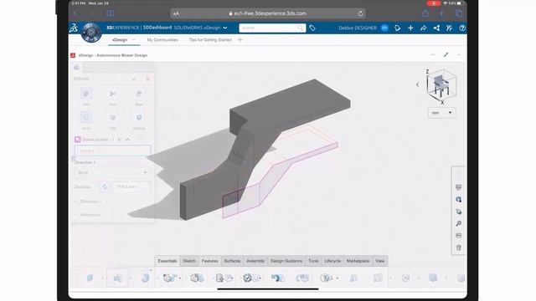Click the design manager icon atop left panel
The image size is (536, 301).
click(x=77, y=68)
